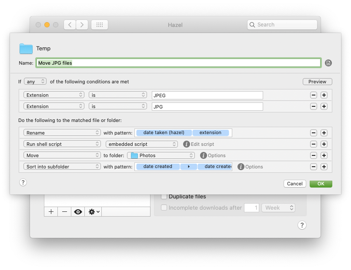
Task: Open the gear actions menu
Action: coord(94,212)
